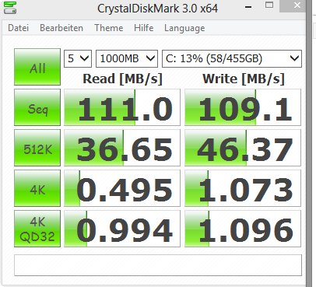Screen dimensions: 316x287
Task: Click the Write [MB/s] column header
Action: [x=244, y=79]
